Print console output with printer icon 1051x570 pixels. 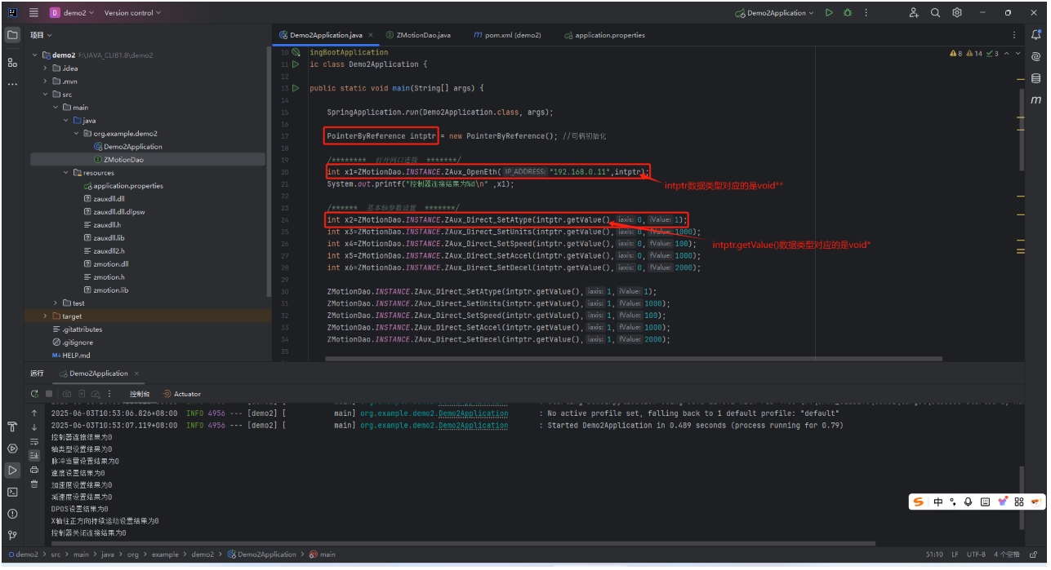[x=34, y=470]
